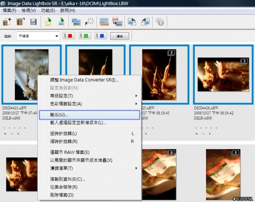Viewport: 255px width, 202px height.
Task: Click the open collection door icon
Action: [21, 22]
